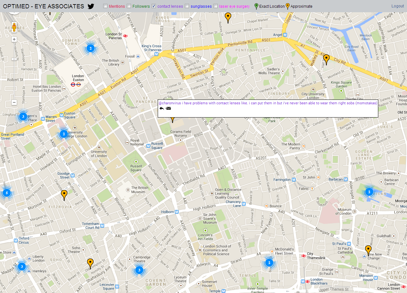Screen dimensions: 407x293
Task: Zoom in with the map plus button
Action: (14, 39)
